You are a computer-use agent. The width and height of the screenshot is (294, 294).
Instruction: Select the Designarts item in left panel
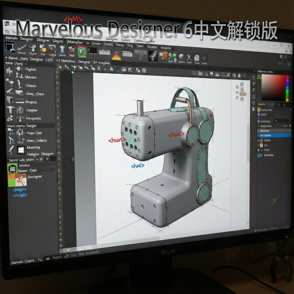(33, 118)
